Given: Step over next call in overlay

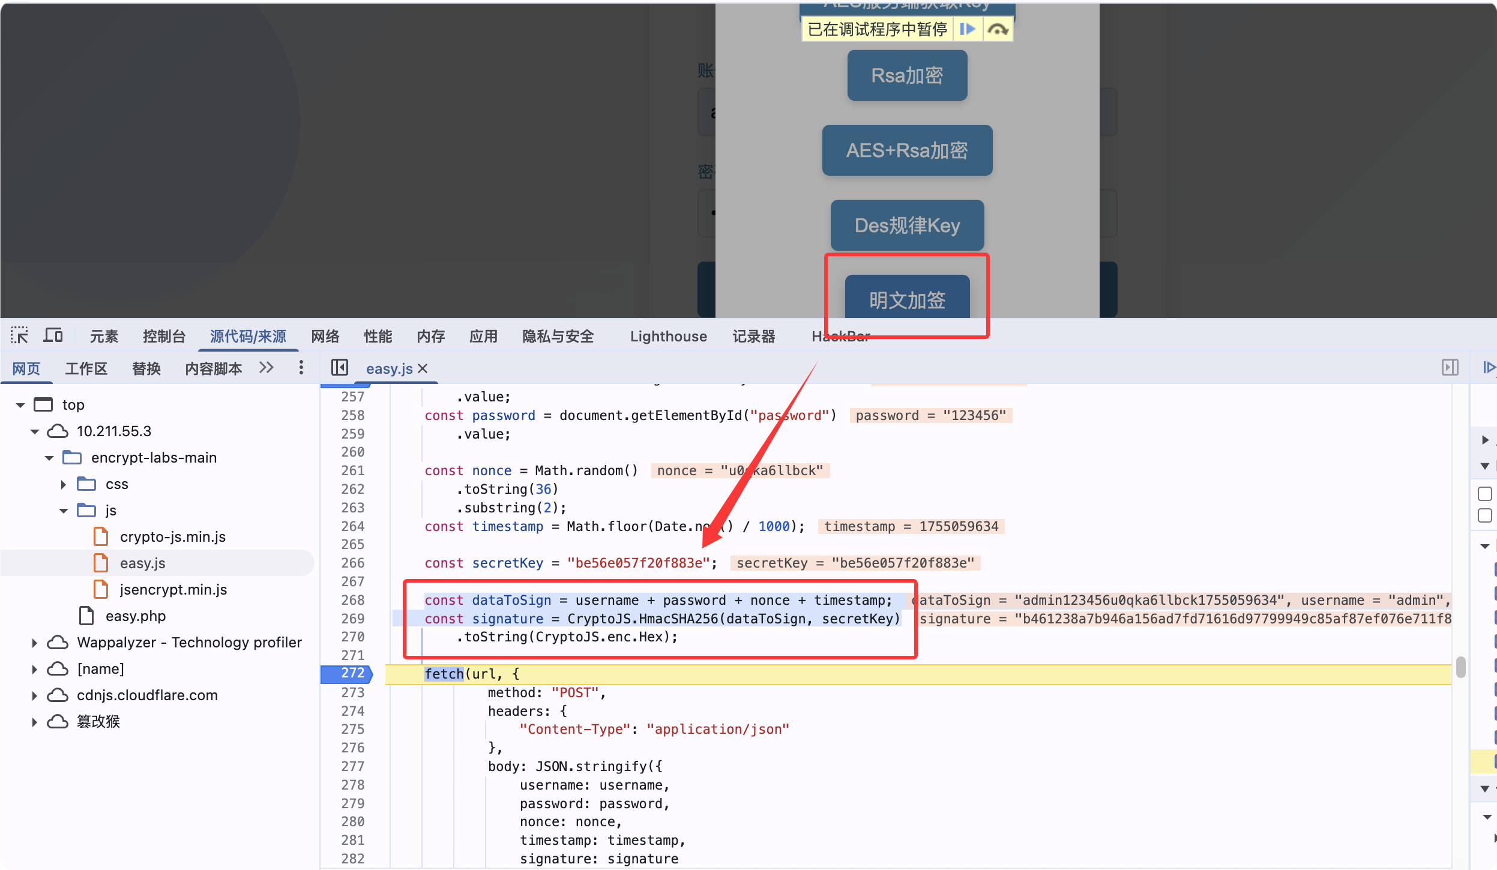Looking at the screenshot, I should 998,29.
